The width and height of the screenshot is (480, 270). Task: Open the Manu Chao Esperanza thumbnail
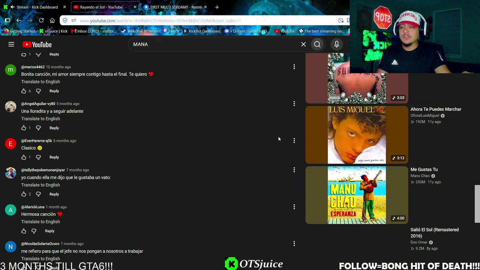pyautogui.click(x=357, y=195)
